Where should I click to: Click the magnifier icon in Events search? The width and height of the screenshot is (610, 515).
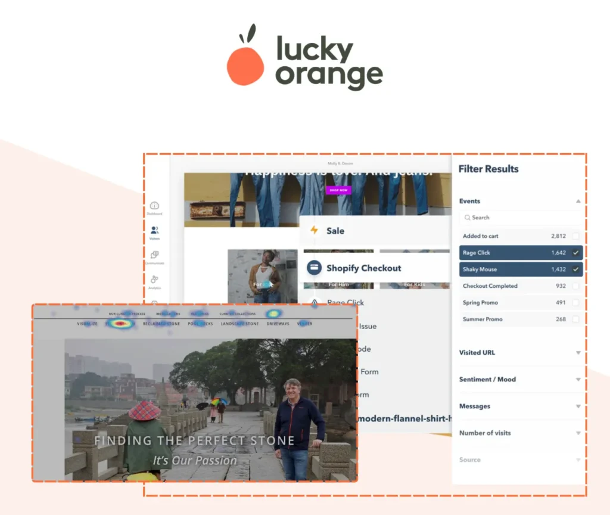[467, 218]
